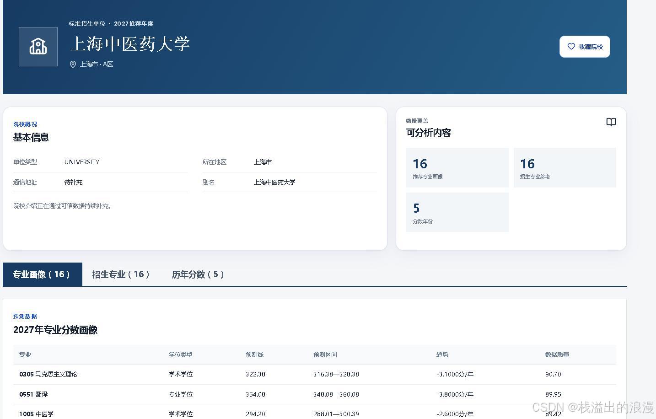Open the 招生专业 (16) tab
This screenshot has height=419, width=656.
click(121, 274)
